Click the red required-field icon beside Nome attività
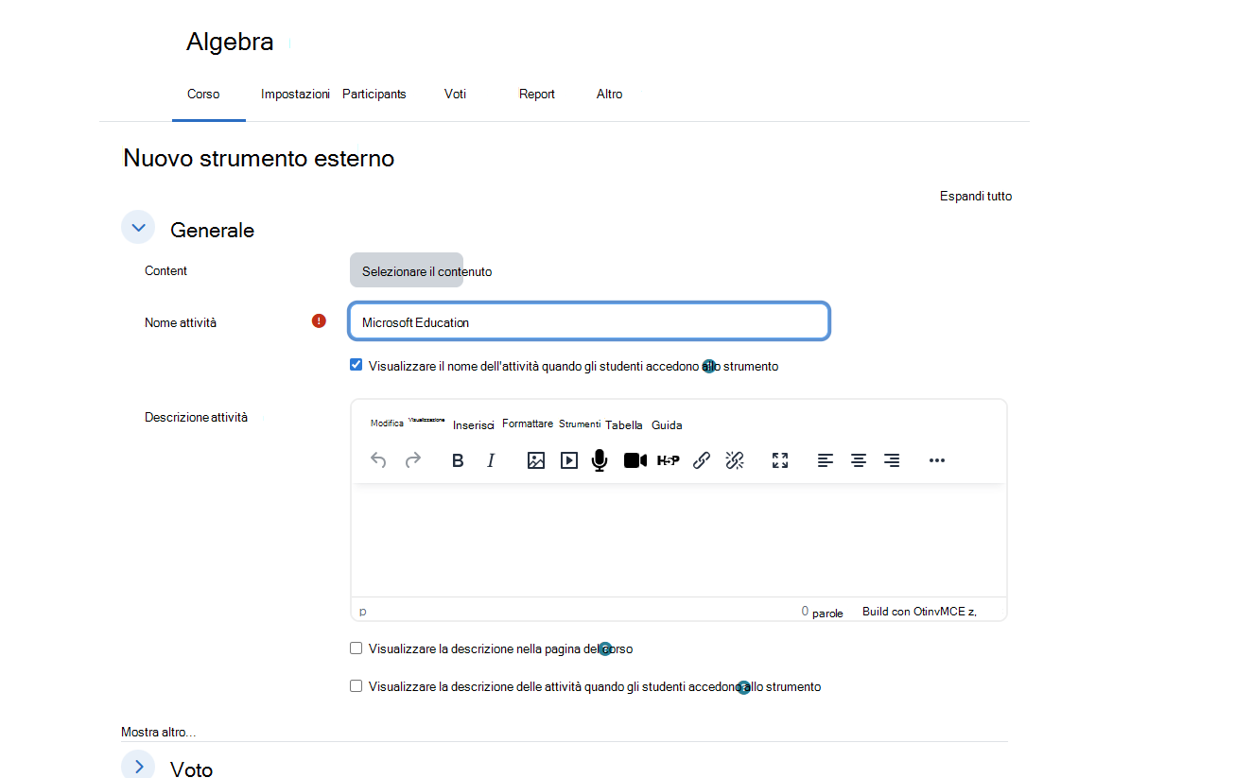This screenshot has height=778, width=1252. coord(319,321)
